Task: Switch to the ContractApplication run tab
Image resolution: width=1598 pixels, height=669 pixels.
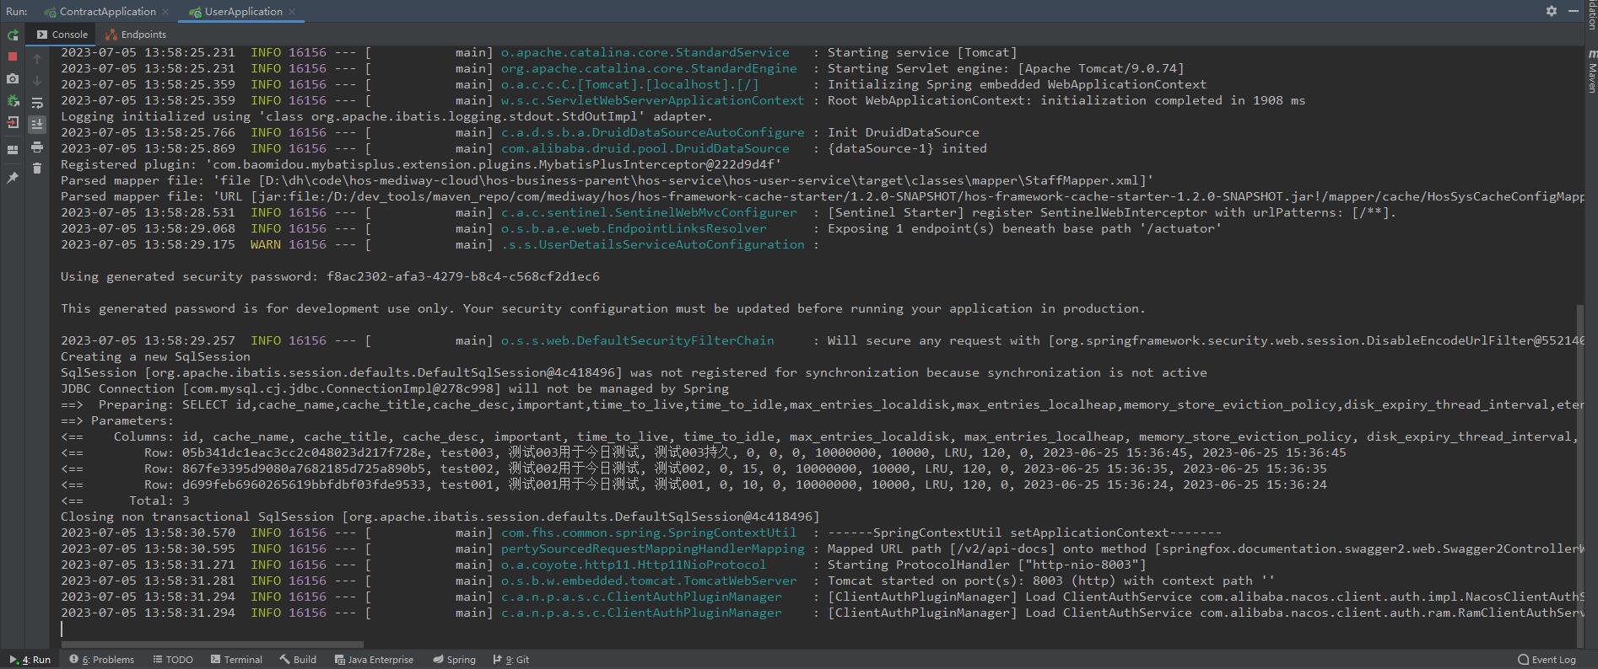Action: click(x=107, y=12)
